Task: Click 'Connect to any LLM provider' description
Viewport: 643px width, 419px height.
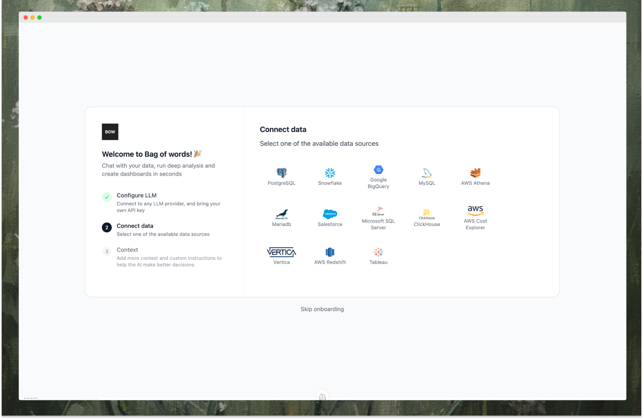Action: coord(168,207)
